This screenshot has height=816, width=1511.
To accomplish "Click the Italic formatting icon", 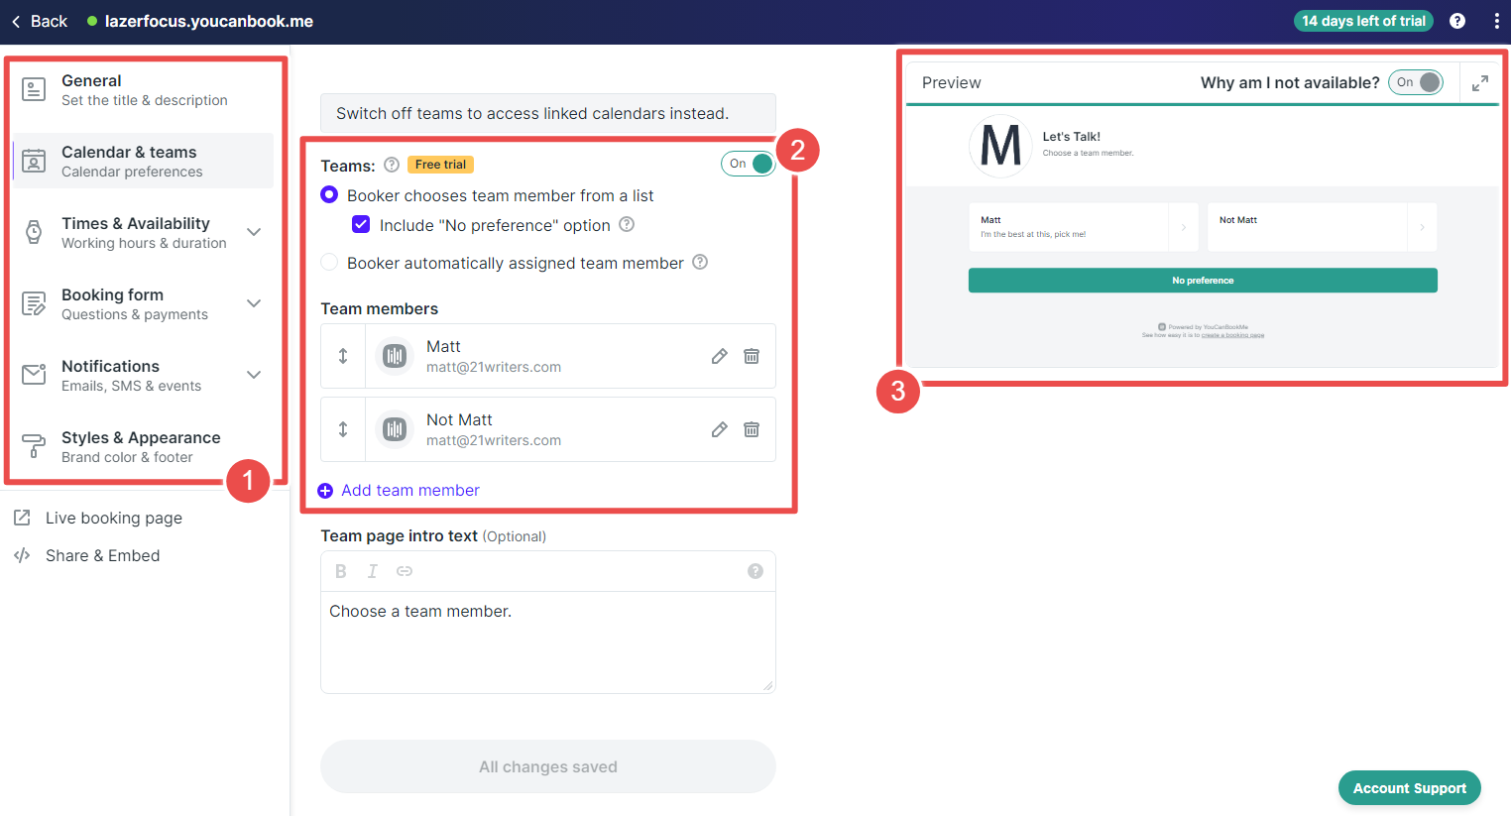I will click(x=373, y=571).
